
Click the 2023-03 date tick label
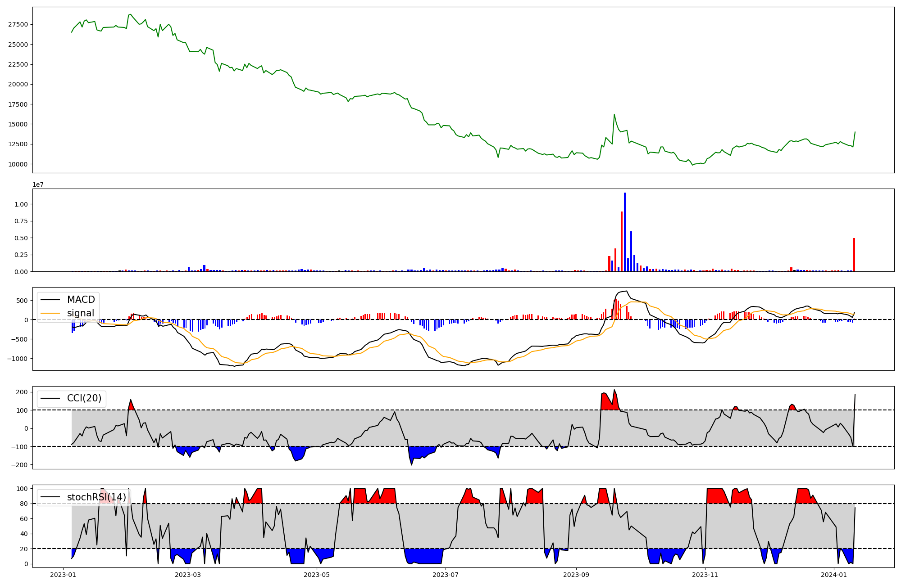[x=188, y=575]
